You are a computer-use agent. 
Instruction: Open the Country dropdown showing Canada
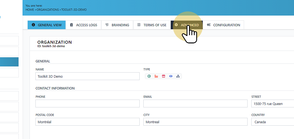tap(273, 122)
